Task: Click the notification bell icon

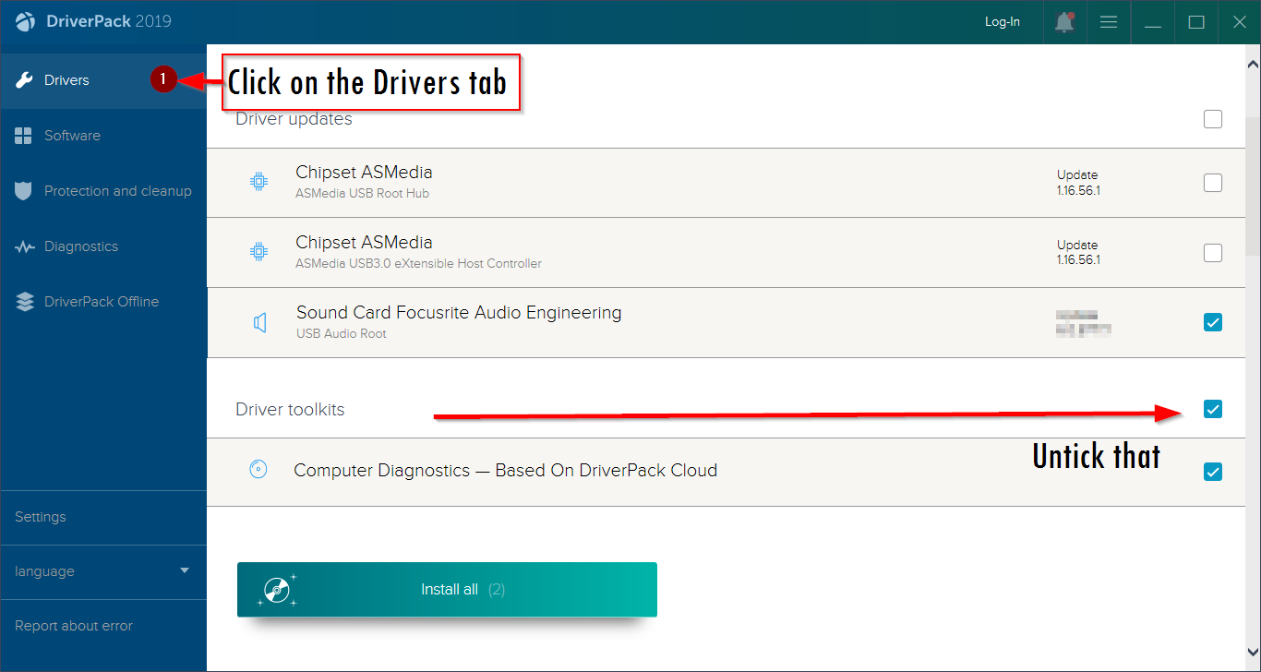Action: pyautogui.click(x=1063, y=21)
